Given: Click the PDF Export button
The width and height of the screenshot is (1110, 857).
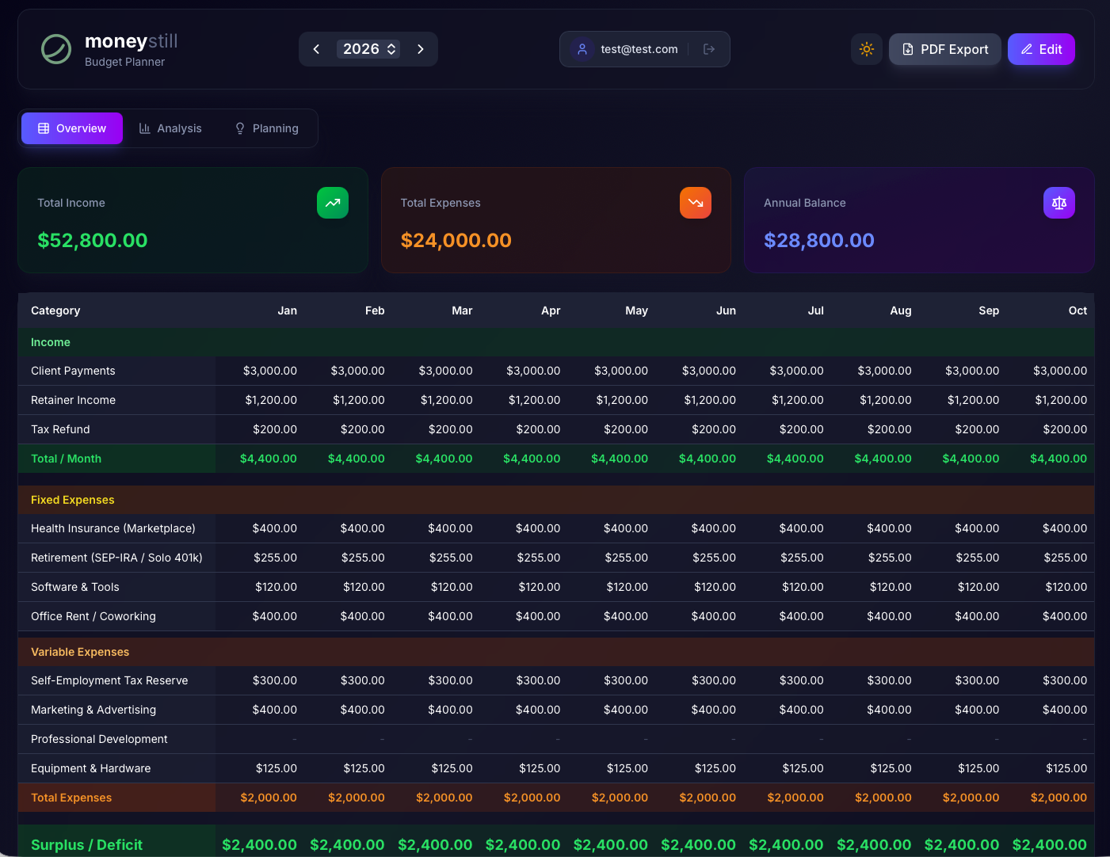Looking at the screenshot, I should click(x=944, y=48).
